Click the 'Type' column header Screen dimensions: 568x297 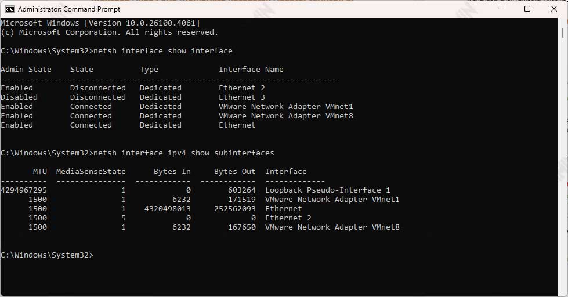pos(149,69)
